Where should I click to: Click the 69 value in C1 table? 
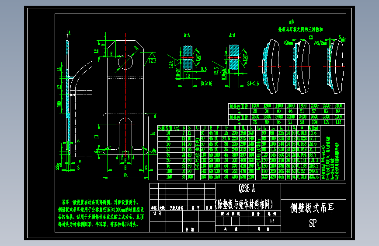tap(337, 111)
